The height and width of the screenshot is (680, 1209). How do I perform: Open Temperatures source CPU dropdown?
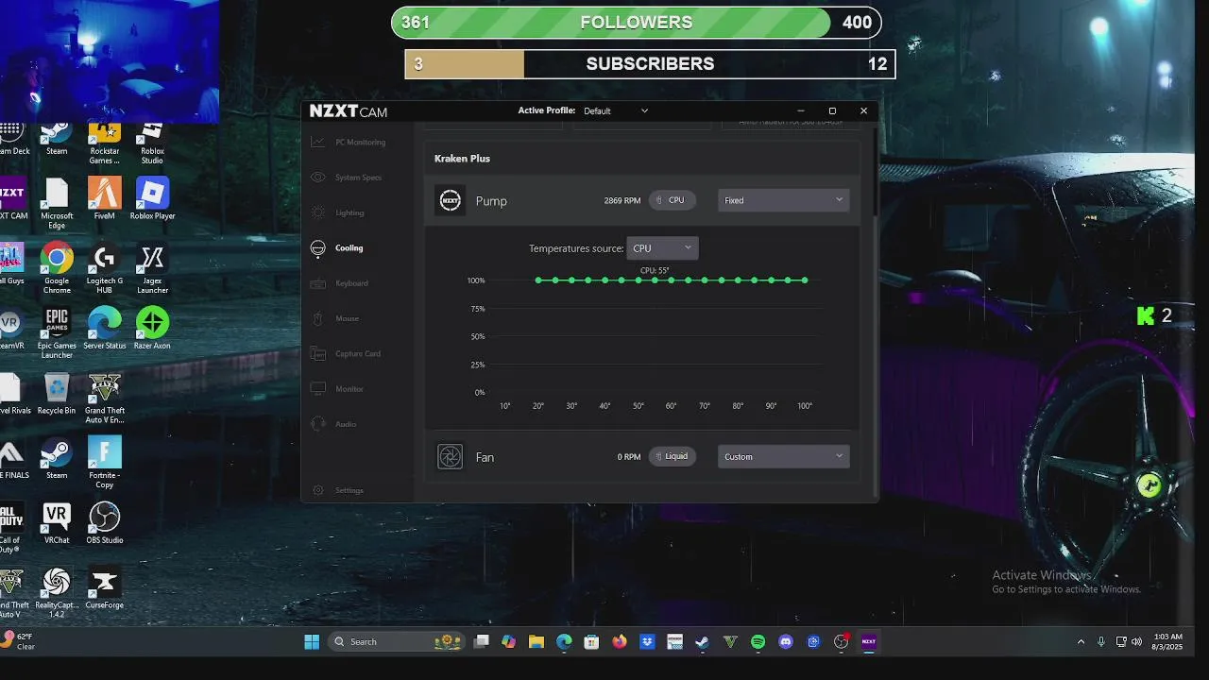pyautogui.click(x=662, y=248)
